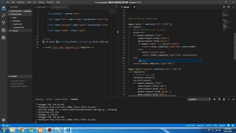Screen dimensions: 236x133
Task: Split the terminal panel
Action: pyautogui.click(x=219, y=99)
